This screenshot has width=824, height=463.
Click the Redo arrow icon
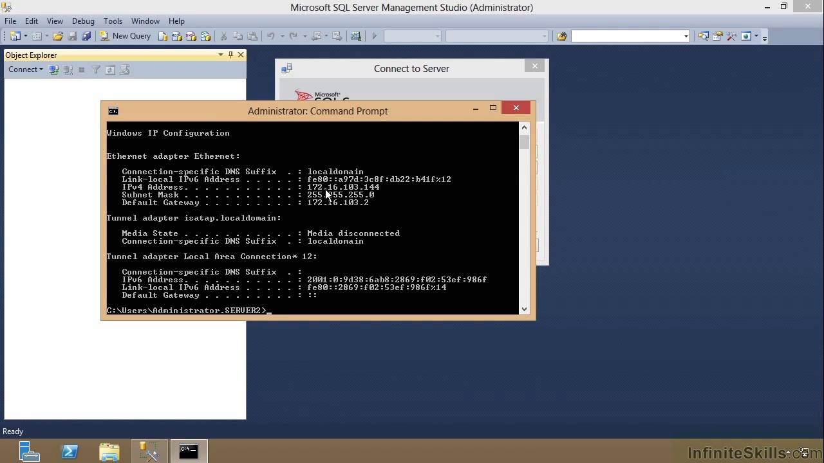coord(294,37)
